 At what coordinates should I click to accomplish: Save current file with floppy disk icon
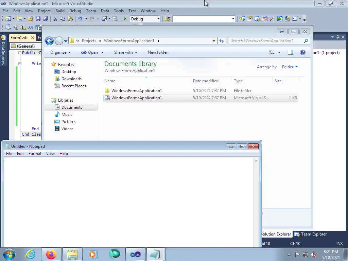click(x=38, y=19)
